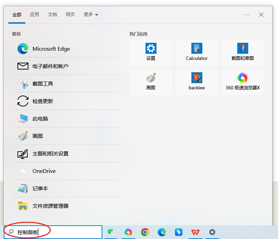The image size is (278, 239).
Task: Open the Microsoft Edge icon in recommendations
Action: point(23,49)
